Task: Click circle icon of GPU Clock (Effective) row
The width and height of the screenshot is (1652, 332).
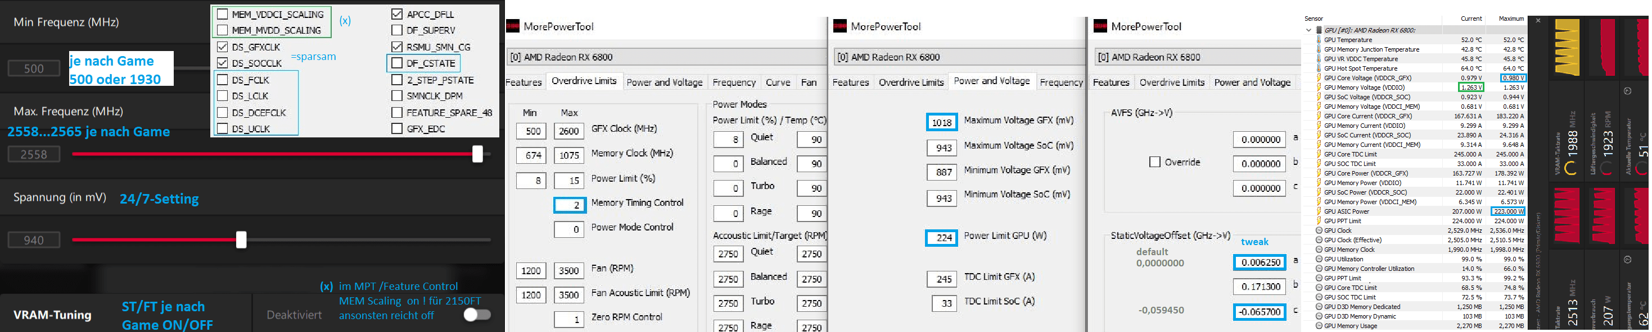Action: click(x=1319, y=240)
